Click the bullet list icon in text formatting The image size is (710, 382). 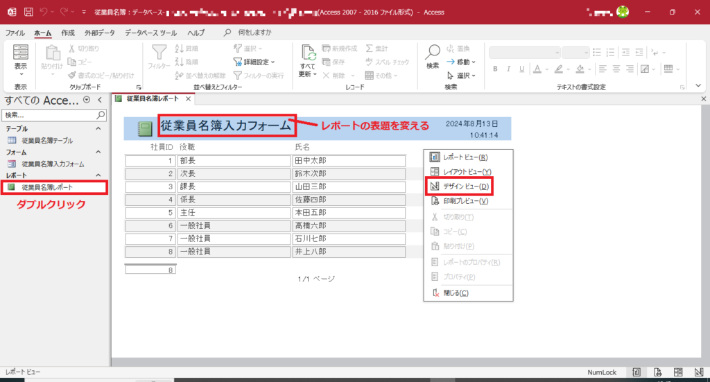pyautogui.click(x=597, y=53)
